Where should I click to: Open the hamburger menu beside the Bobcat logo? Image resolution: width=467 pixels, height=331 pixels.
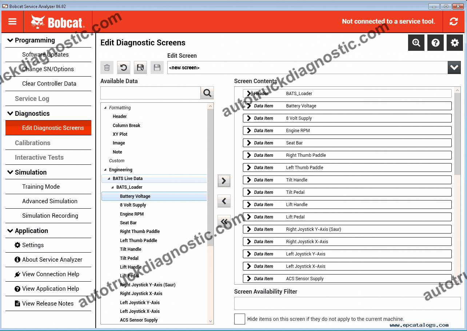tap(12, 21)
